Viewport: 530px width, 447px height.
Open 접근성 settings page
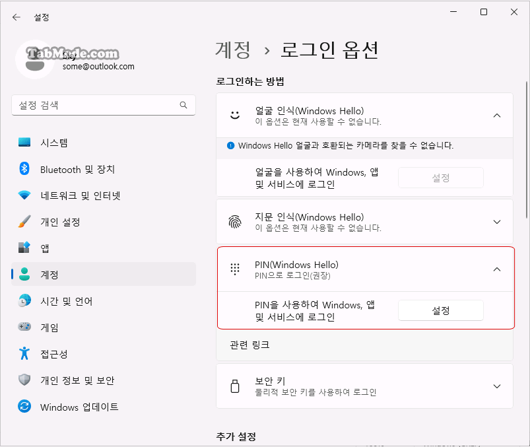pos(104,353)
